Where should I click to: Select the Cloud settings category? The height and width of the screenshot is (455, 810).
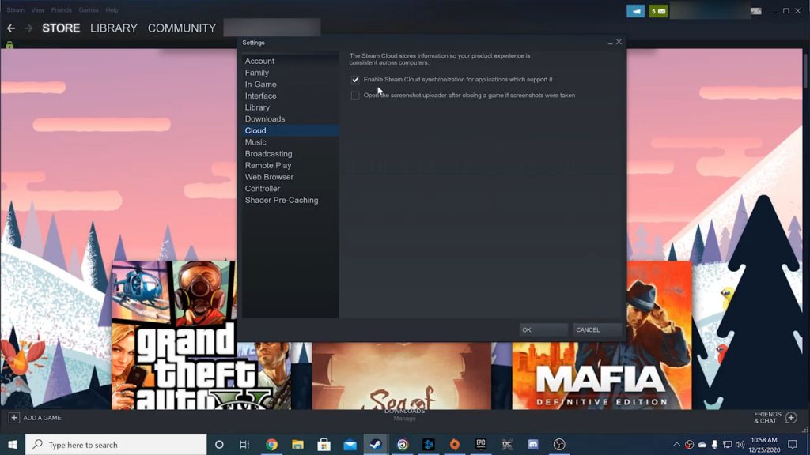click(x=290, y=130)
